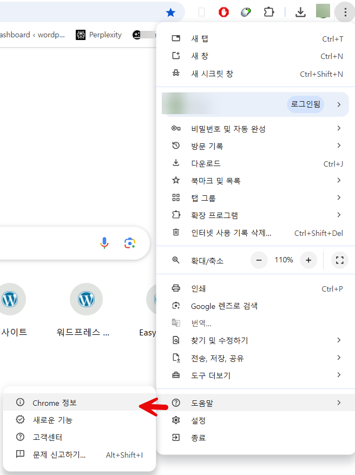Open the 사이트 WordPress shortcut tile
The image size is (355, 475).
[x=14, y=310]
